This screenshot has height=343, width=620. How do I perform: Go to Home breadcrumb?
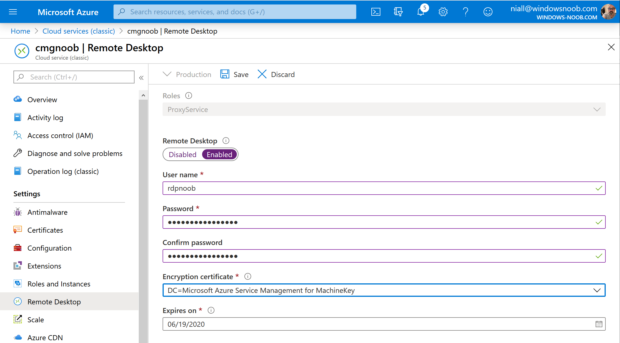coord(20,31)
